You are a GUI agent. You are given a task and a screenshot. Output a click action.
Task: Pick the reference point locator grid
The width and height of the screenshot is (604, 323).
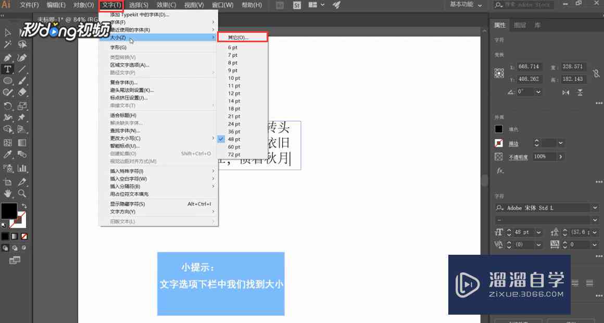[499, 73]
